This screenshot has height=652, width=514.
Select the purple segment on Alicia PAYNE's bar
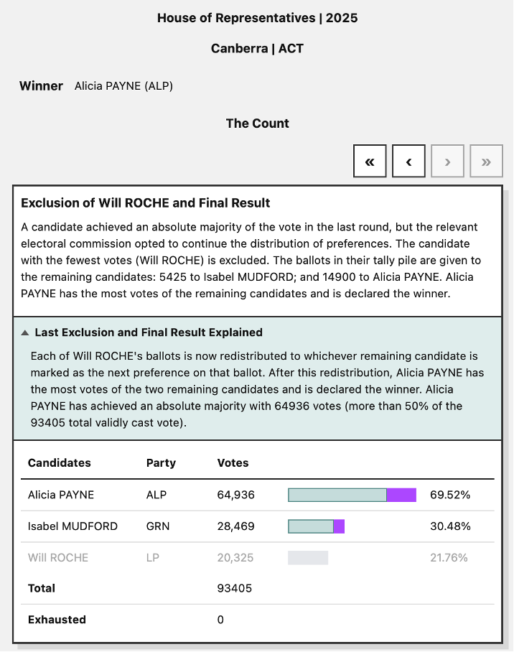click(401, 495)
